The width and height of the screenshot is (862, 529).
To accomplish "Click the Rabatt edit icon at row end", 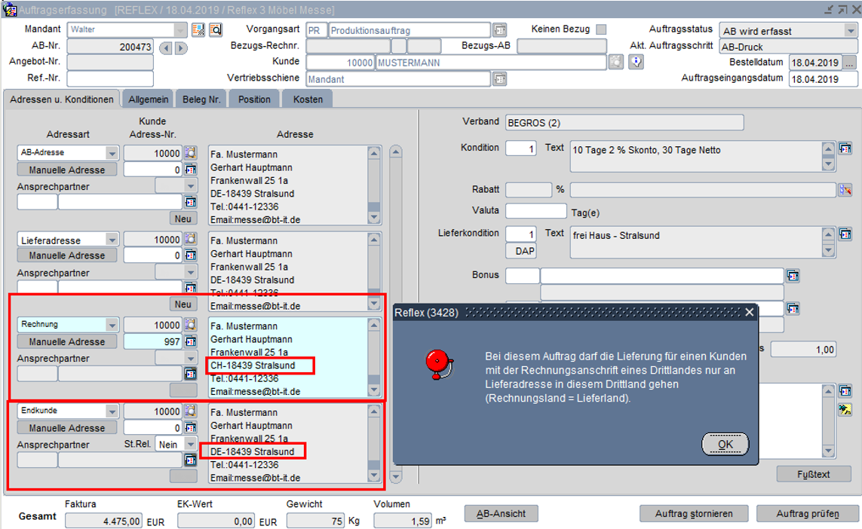I will point(845,190).
